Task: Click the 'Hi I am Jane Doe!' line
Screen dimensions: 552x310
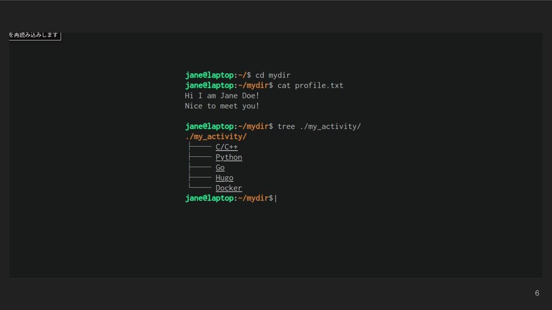Action: coord(222,96)
